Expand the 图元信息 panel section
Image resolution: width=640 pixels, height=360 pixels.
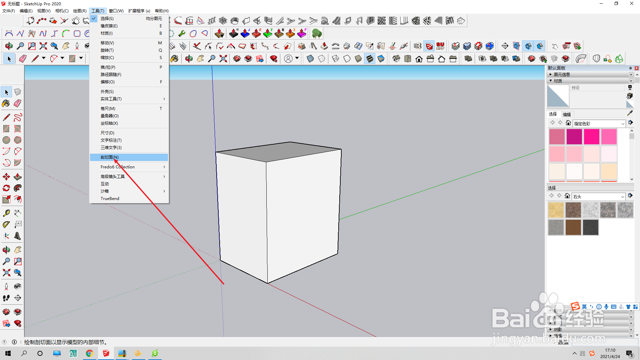[562, 74]
